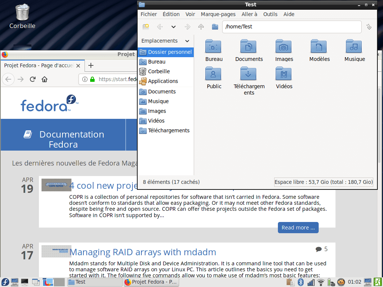Click Read more button on COPR article
This screenshot has height=287, width=383.
click(298, 228)
